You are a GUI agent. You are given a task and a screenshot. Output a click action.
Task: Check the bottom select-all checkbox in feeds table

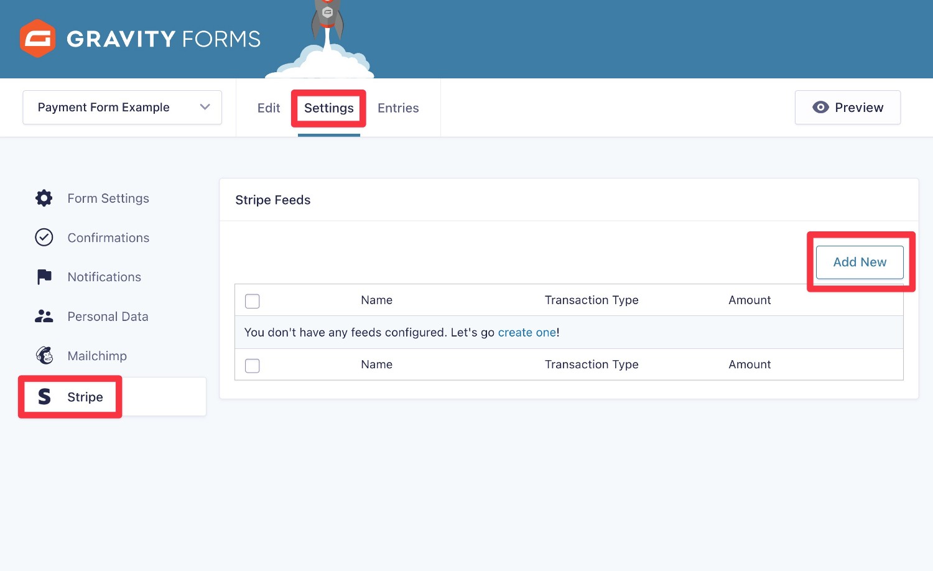pyautogui.click(x=252, y=366)
